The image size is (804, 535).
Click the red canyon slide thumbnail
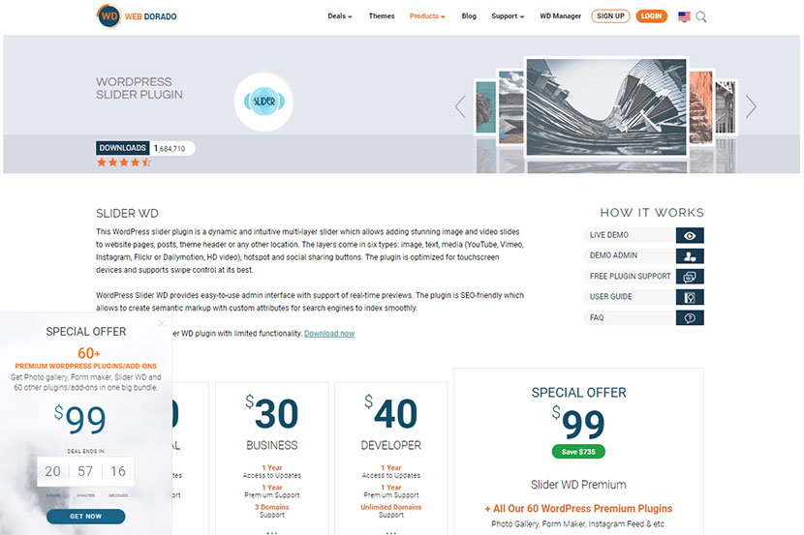click(x=701, y=106)
